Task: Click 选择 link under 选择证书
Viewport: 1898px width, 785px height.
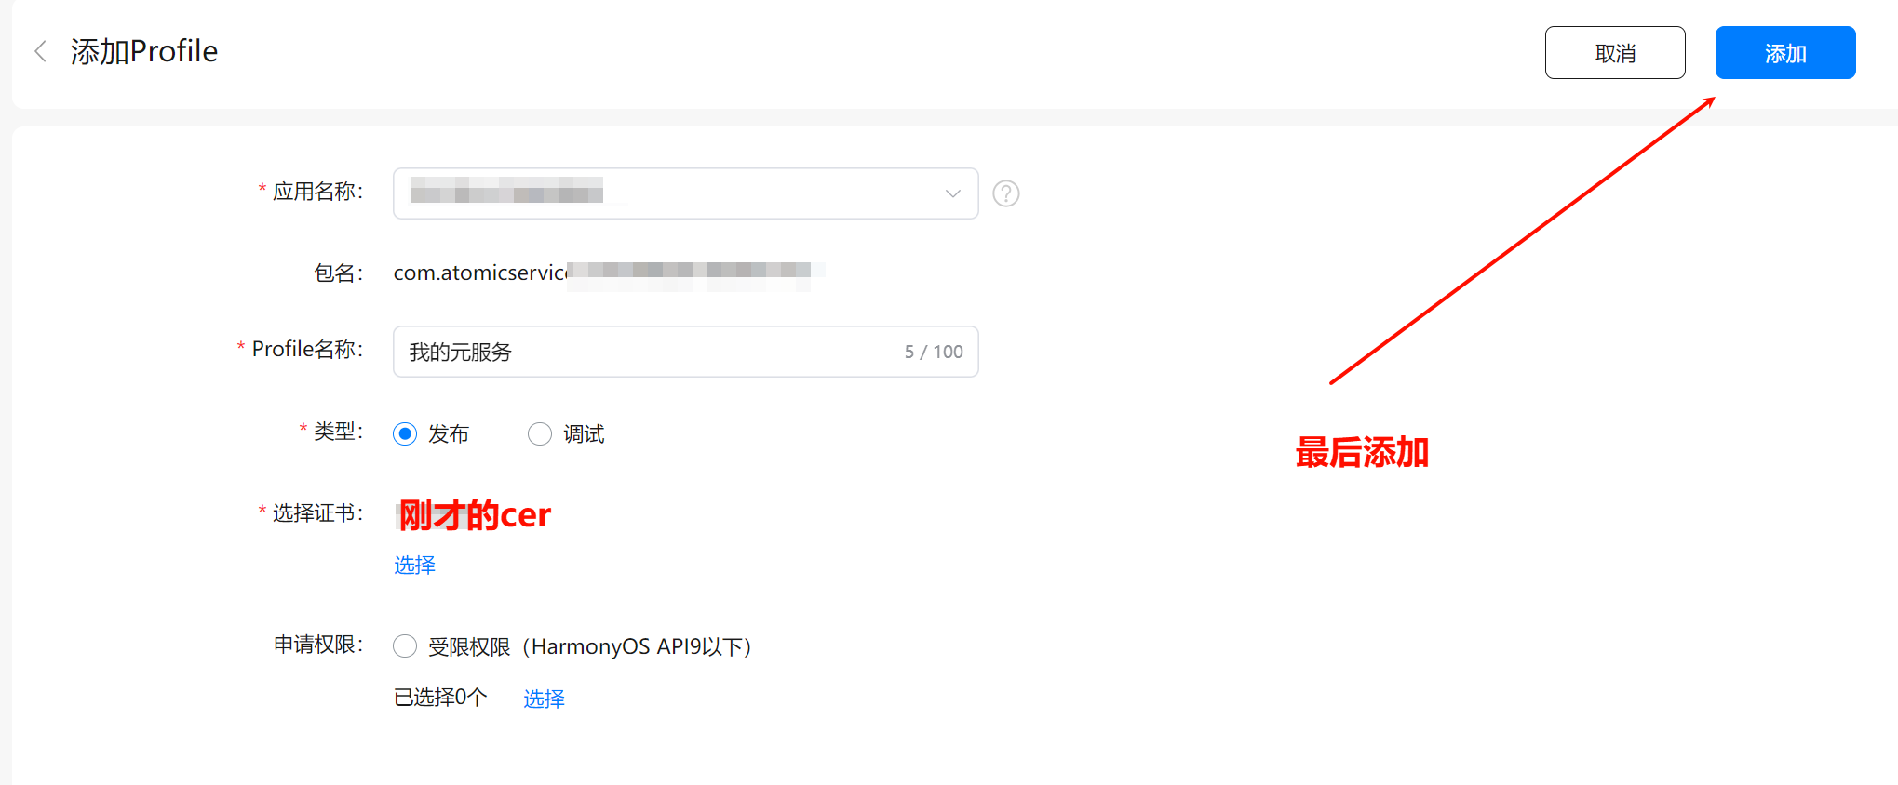Action: [414, 565]
